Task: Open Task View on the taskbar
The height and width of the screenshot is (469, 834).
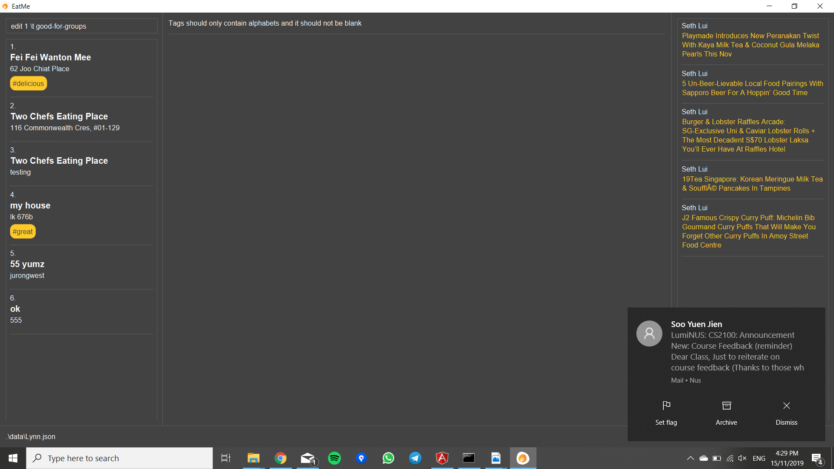Action: point(226,458)
